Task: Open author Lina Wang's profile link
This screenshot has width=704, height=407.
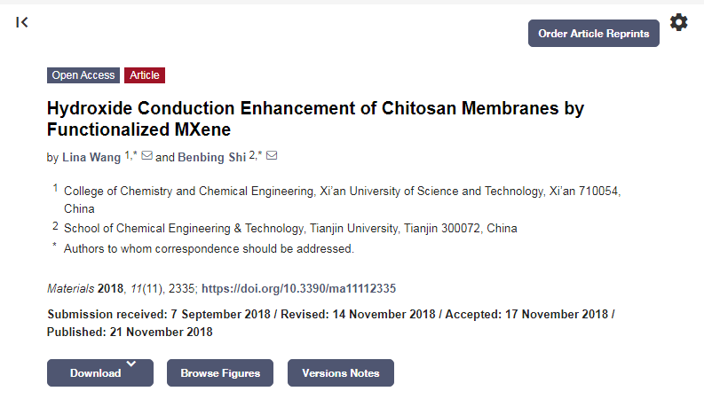Action: (x=91, y=158)
